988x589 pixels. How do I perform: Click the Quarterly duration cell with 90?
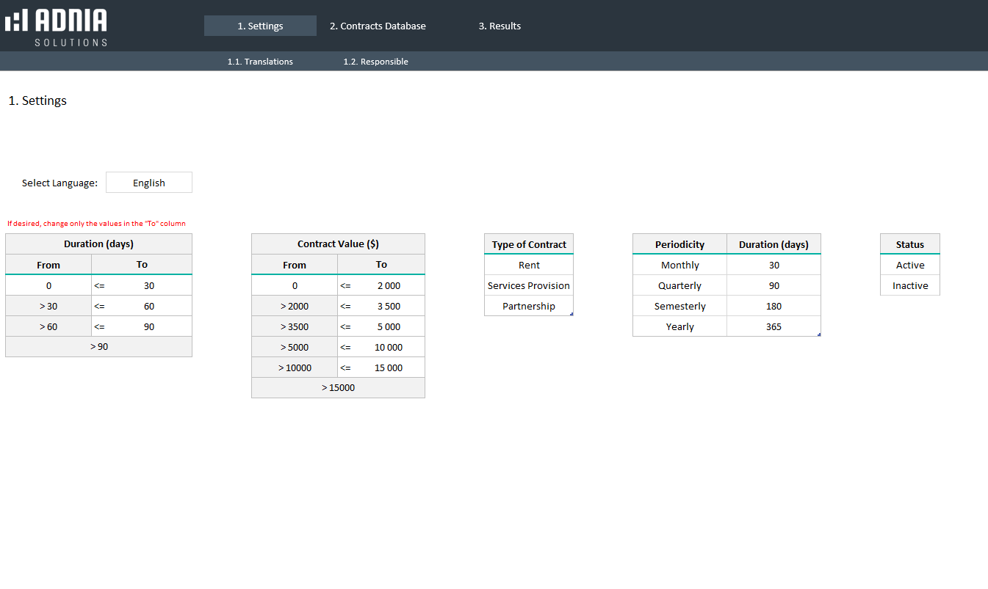[774, 285]
